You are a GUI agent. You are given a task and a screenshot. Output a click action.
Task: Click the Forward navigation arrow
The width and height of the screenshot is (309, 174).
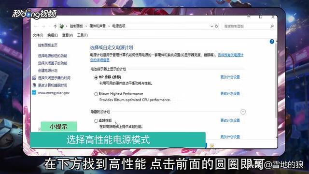(43, 26)
